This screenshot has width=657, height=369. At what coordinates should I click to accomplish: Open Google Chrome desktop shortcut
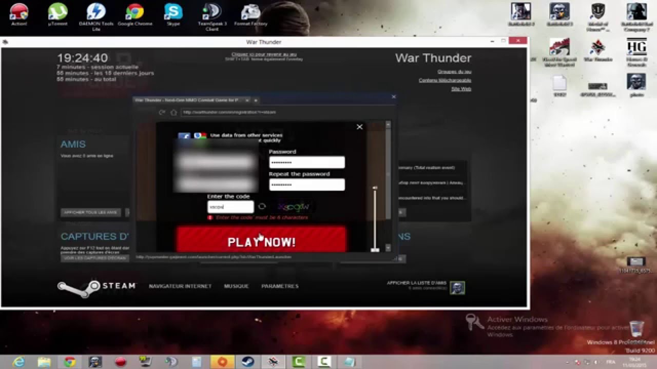(135, 14)
